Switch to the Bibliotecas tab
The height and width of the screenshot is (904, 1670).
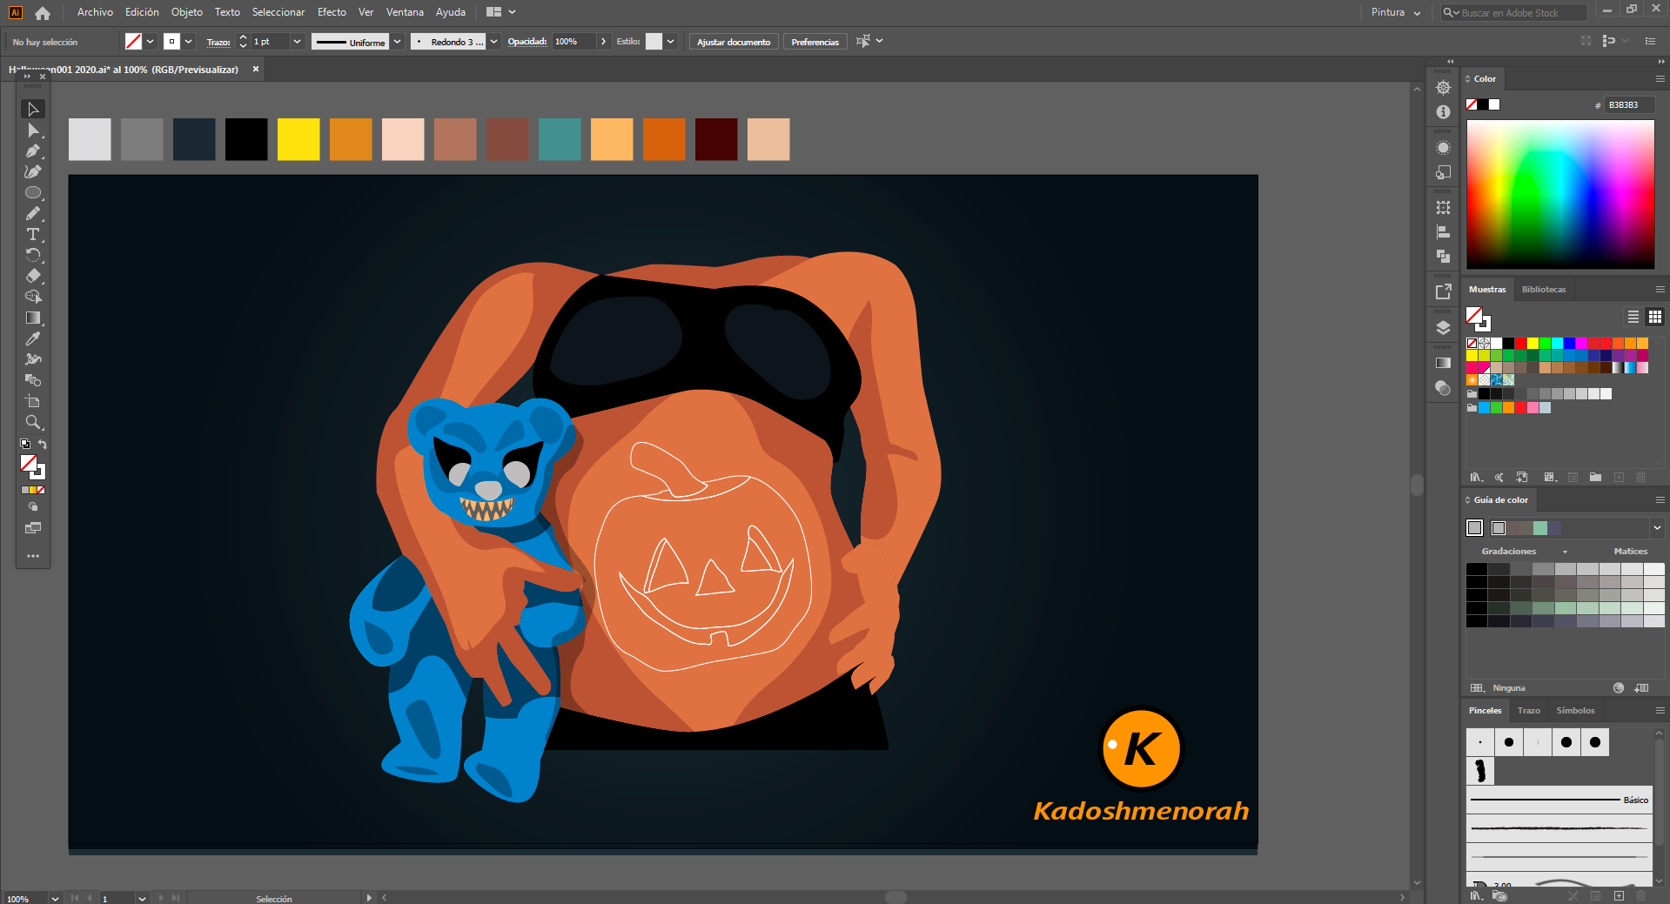[x=1543, y=290]
